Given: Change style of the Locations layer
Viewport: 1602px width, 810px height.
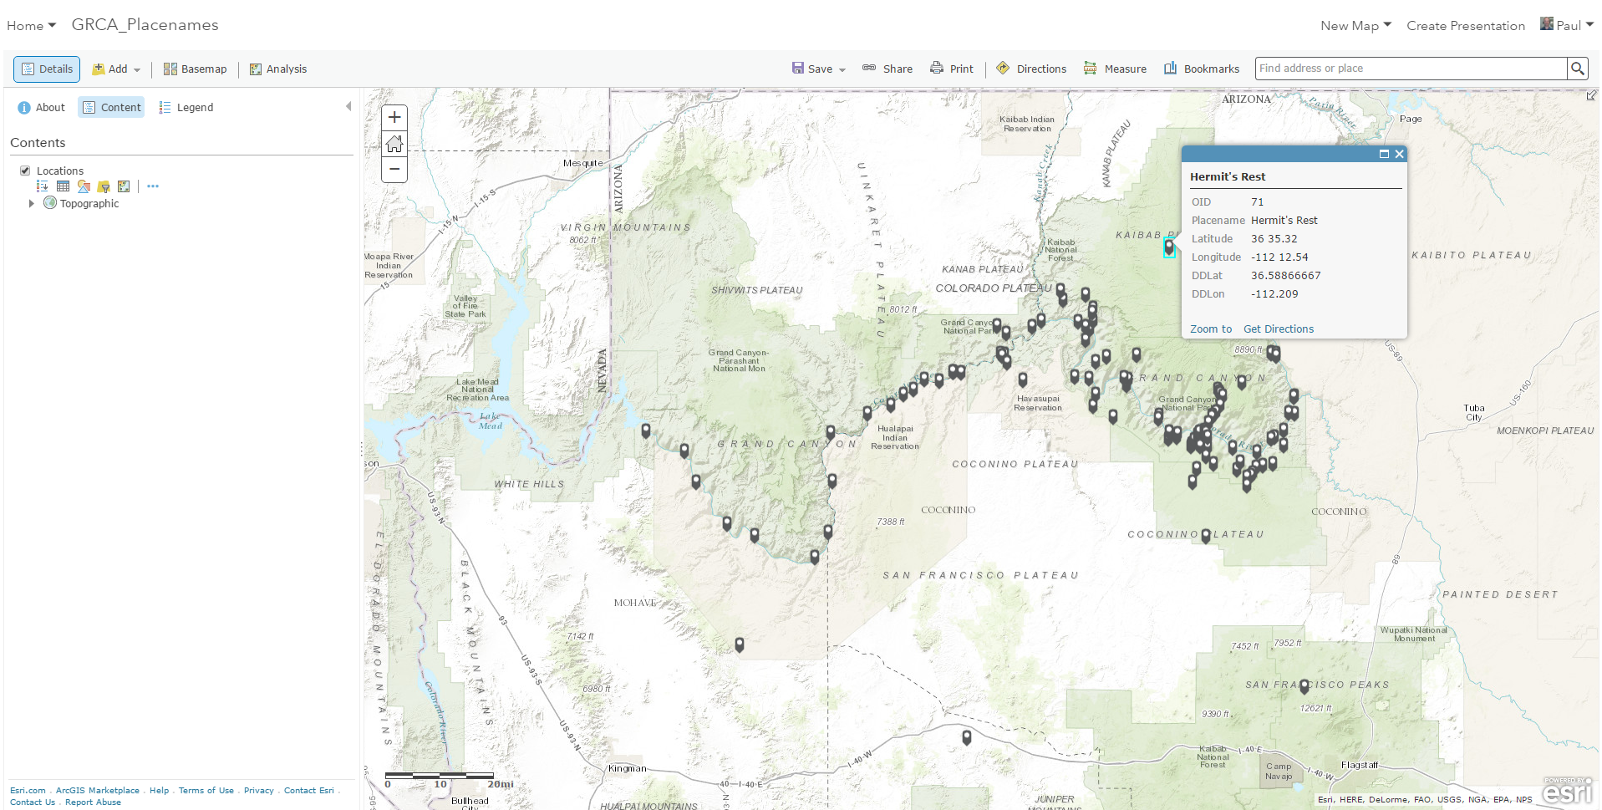Looking at the screenshot, I should click(84, 186).
